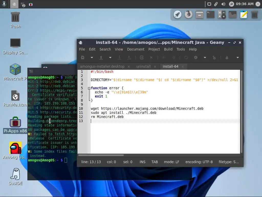Click the volume speaker tray icon
The height and width of the screenshot is (197, 262).
click(x=223, y=4)
